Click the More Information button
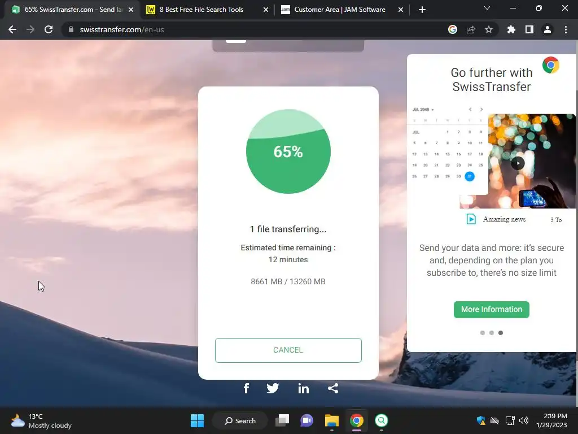 click(x=492, y=309)
